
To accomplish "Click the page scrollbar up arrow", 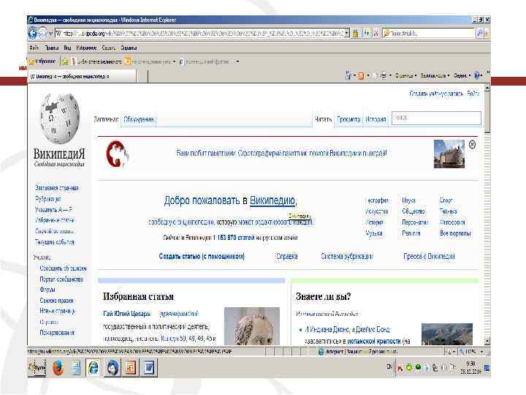I will 487,88.
